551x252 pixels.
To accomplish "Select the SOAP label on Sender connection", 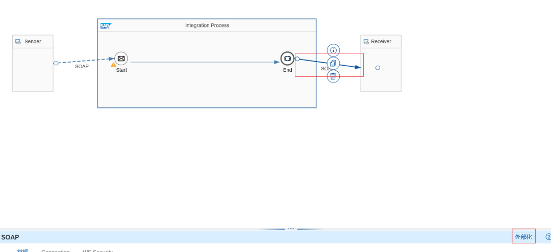I will (82, 66).
